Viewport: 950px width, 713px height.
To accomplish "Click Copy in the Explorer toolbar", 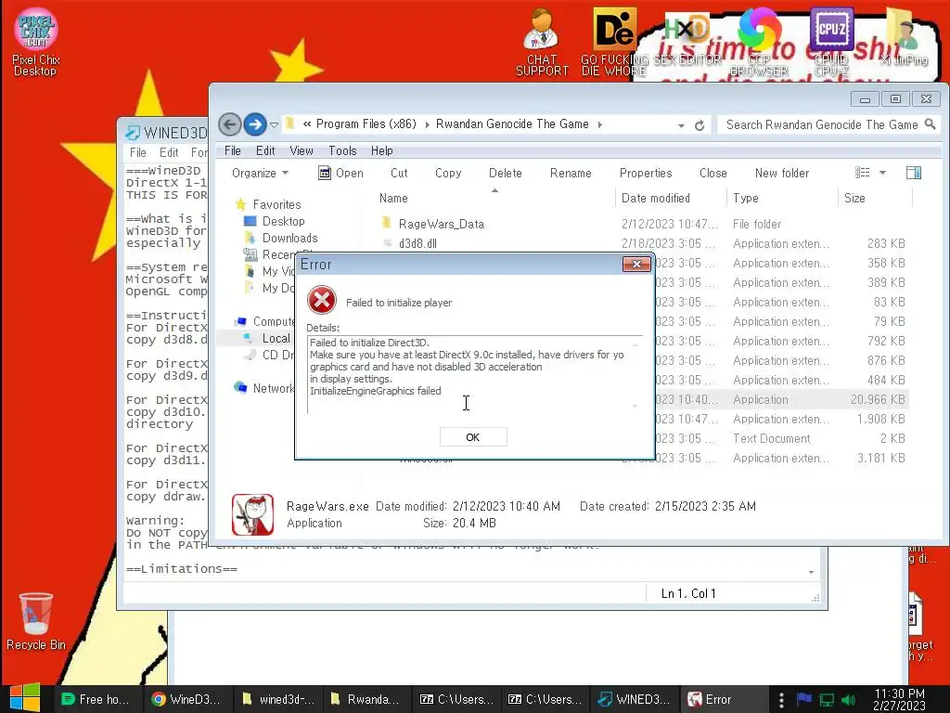I will click(448, 174).
